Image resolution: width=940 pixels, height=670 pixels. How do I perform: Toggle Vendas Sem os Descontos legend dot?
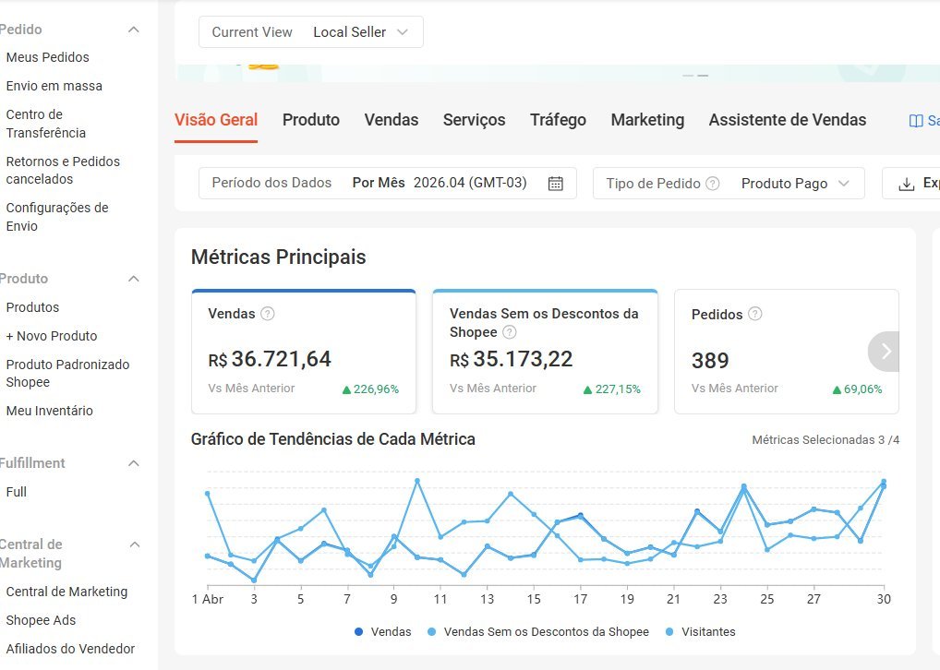[x=431, y=631]
